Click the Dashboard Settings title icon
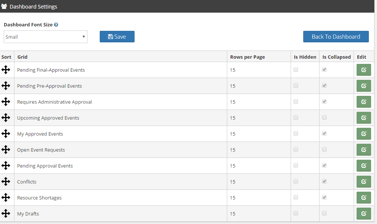The width and height of the screenshot is (377, 224). (4, 6)
